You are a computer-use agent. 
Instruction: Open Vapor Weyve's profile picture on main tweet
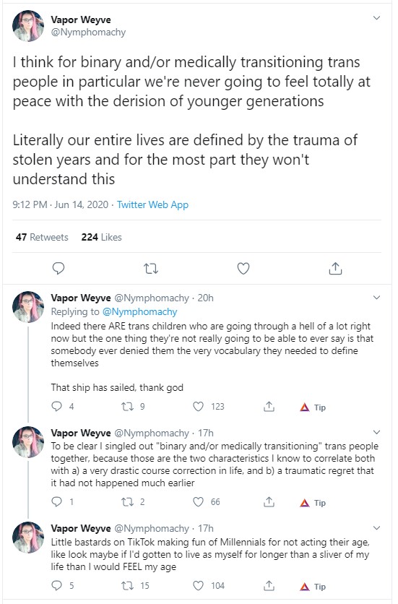coord(28,26)
